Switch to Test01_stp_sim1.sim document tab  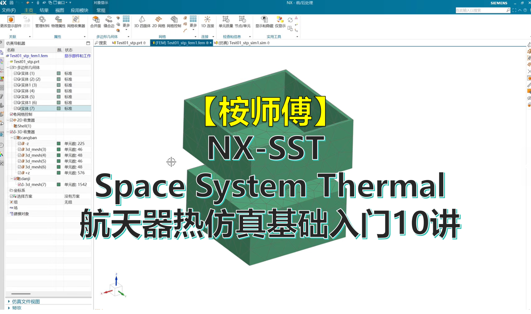coord(242,43)
